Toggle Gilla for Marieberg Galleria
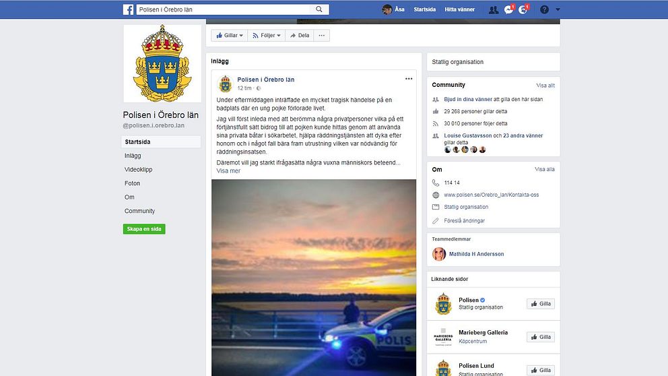Screen dimensions: 668x376 [x=541, y=337]
